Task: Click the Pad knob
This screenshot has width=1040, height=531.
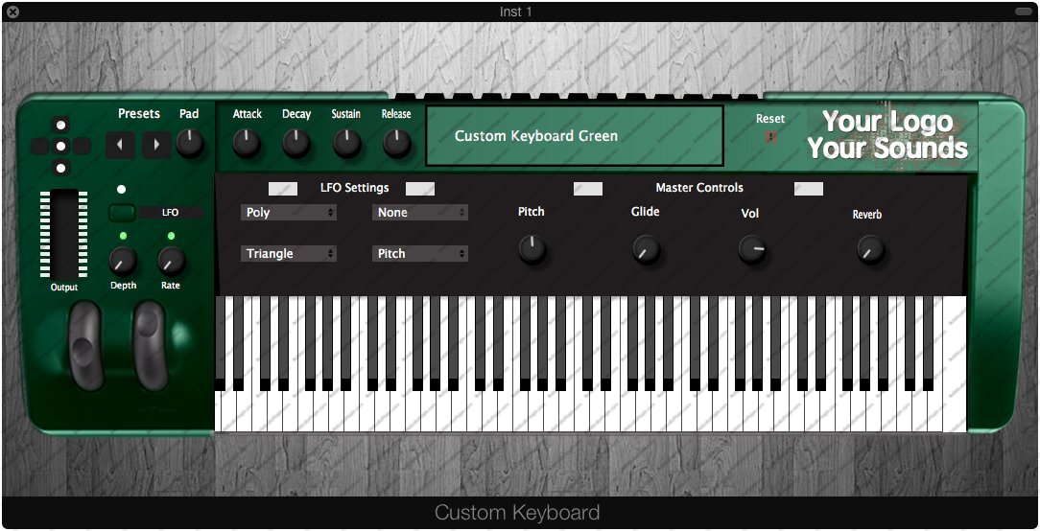Action: 190,143
